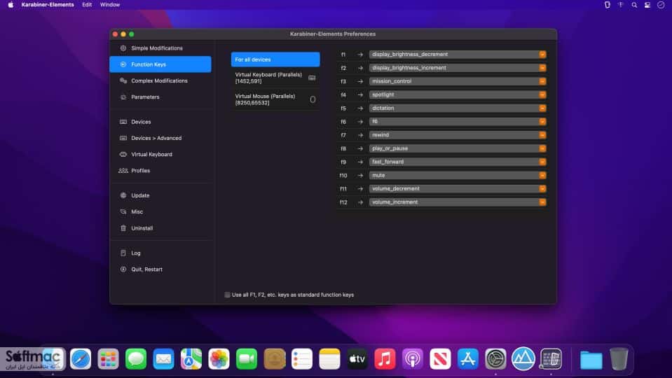Select Virtual Keyboard (Parallels) device
The width and height of the screenshot is (672, 378).
tap(275, 78)
